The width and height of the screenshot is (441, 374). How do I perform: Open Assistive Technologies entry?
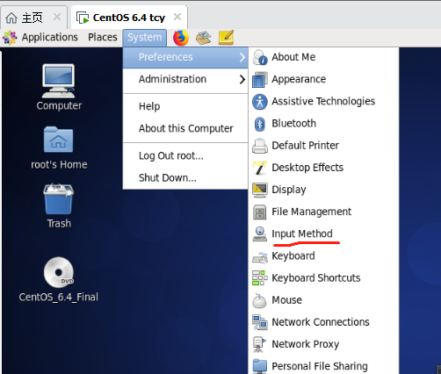pos(323,102)
